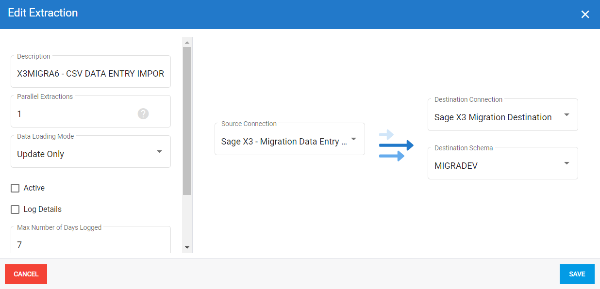Click the scrollbar down arrow
The image size is (600, 289).
click(187, 247)
